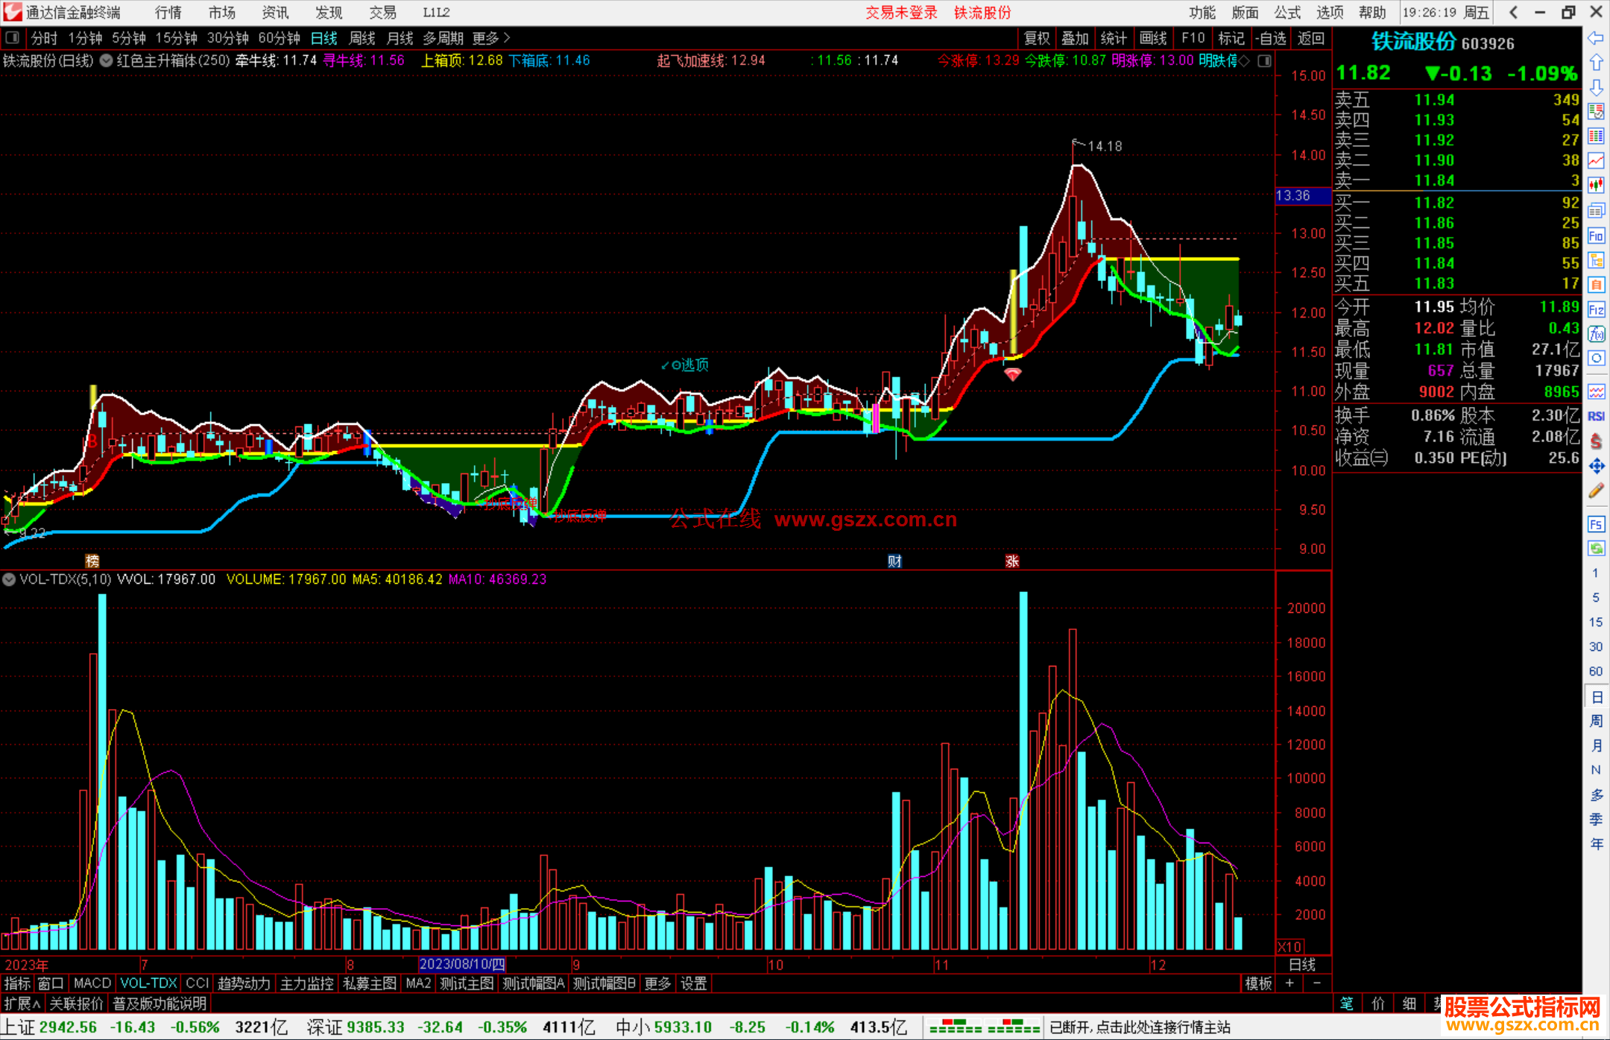Click the formula f(x) sidebar icon
The image size is (1610, 1040).
click(x=1596, y=333)
